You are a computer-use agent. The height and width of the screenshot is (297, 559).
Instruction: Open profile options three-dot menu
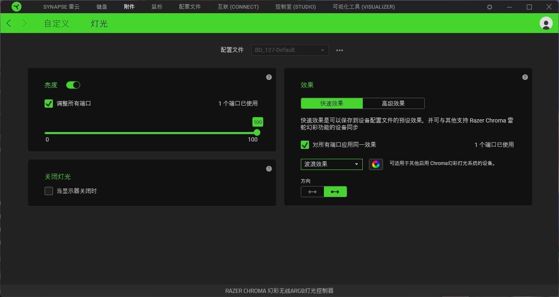tap(340, 50)
